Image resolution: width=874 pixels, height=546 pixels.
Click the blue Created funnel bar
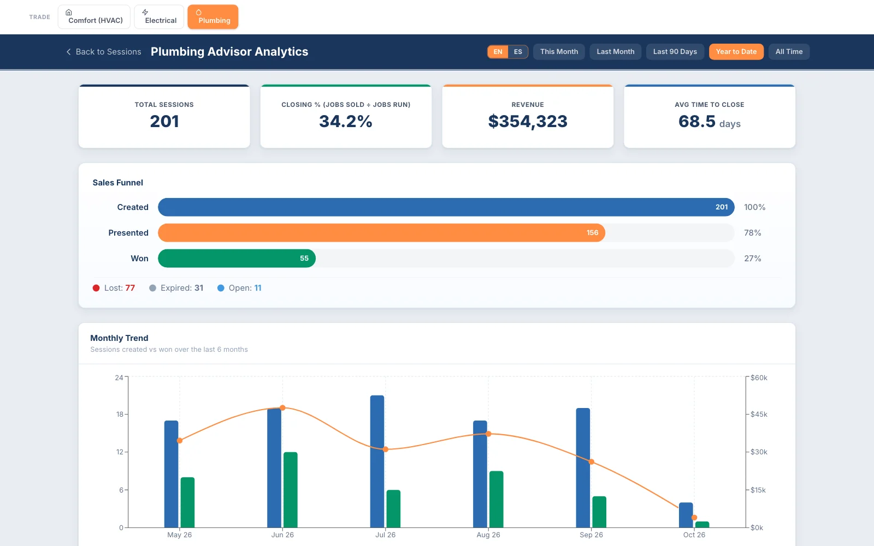tap(446, 207)
